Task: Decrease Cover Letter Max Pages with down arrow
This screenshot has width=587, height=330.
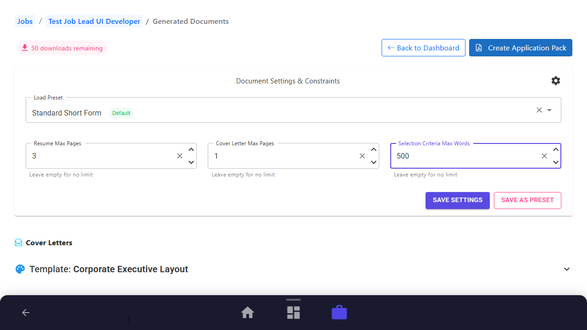Action: click(x=374, y=162)
